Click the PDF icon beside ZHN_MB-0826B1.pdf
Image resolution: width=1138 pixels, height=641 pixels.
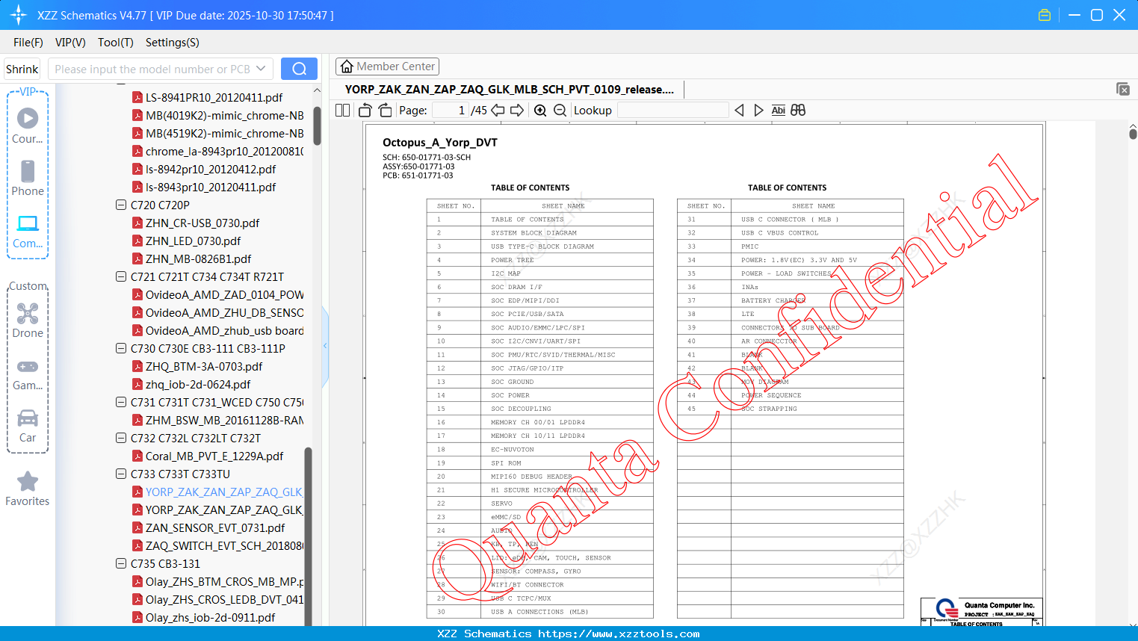tap(137, 258)
